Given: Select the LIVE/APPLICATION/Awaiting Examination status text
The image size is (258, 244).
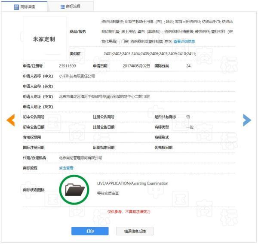Looking at the screenshot, I should [x=132, y=183].
